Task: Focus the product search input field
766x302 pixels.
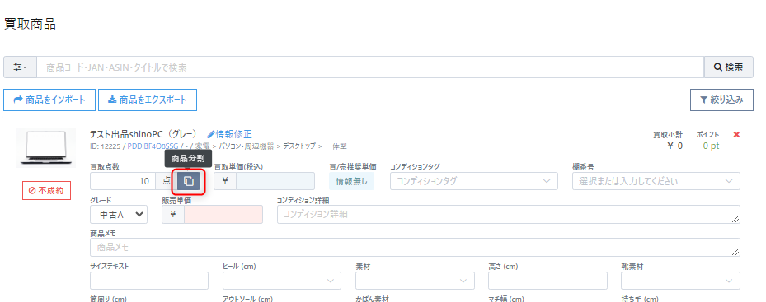Action: point(370,67)
